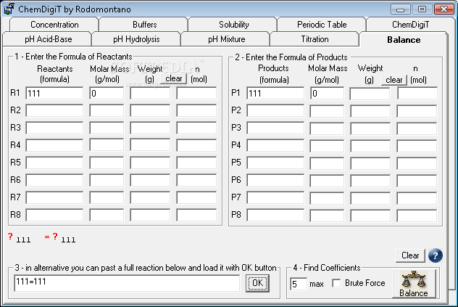Click the R3 reactant formula field
Image resolution: width=458 pixels, height=307 pixels.
54,128
